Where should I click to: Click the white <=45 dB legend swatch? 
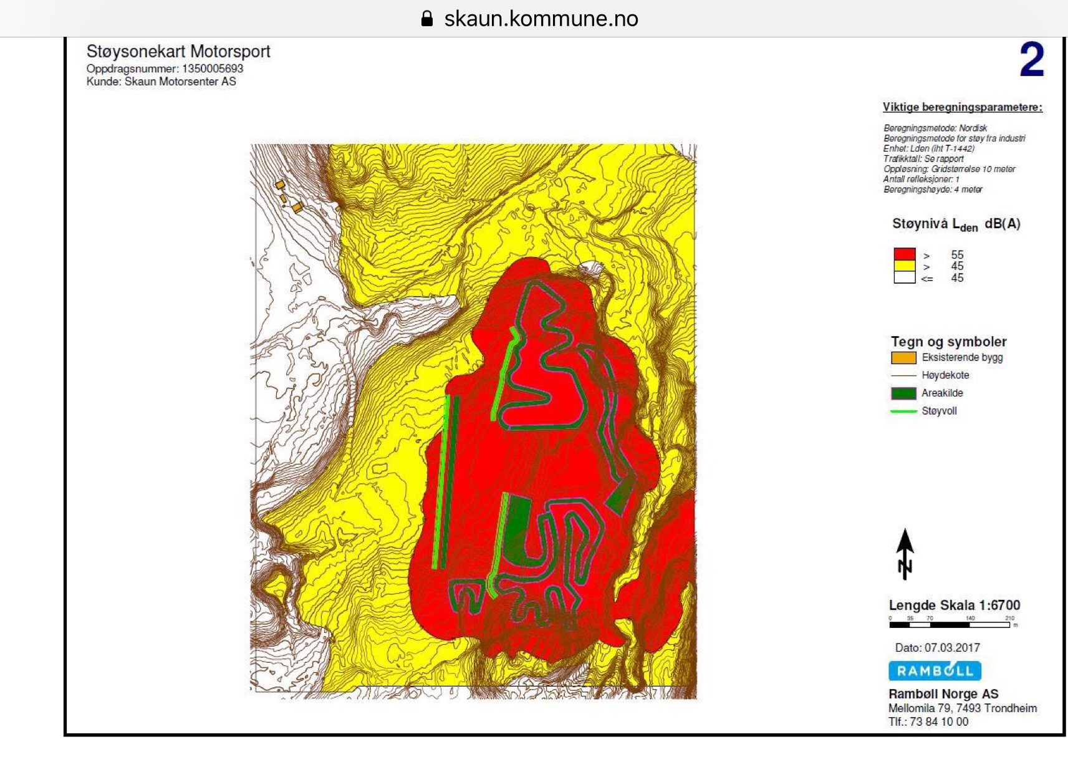(x=904, y=278)
